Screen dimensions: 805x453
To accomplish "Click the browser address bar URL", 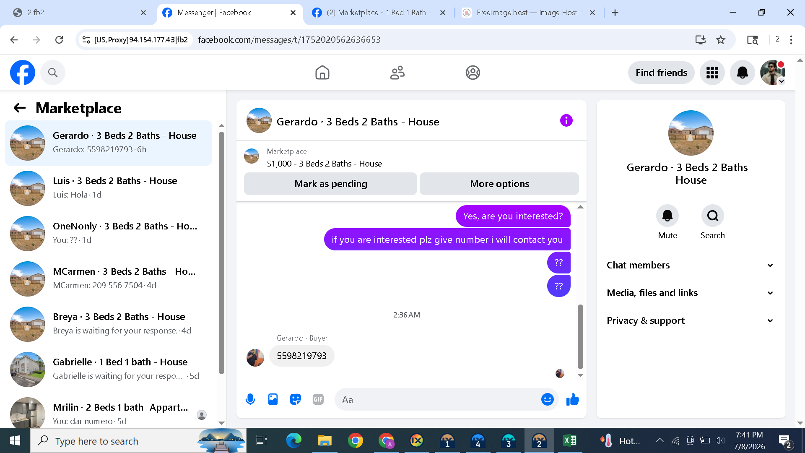I will 289,40.
